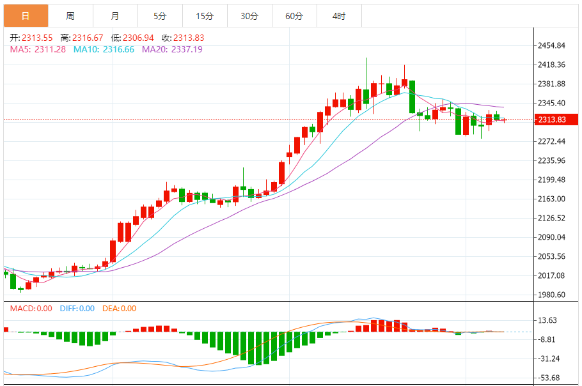Click the 2272.44 price axis label
This screenshot has height=386, width=582.
tap(551, 141)
